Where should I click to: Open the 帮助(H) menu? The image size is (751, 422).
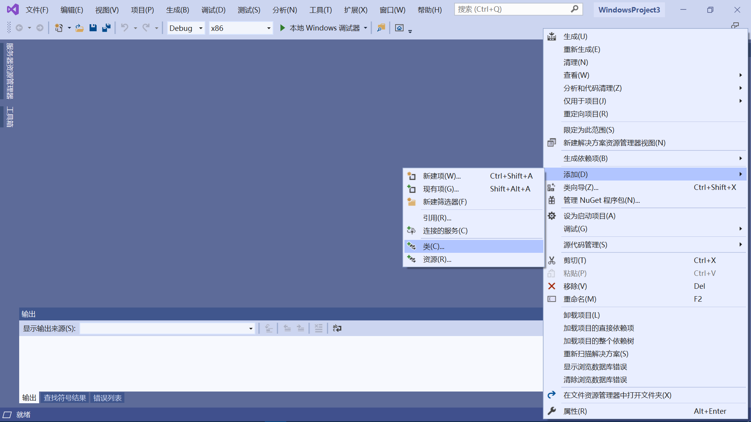point(429,10)
